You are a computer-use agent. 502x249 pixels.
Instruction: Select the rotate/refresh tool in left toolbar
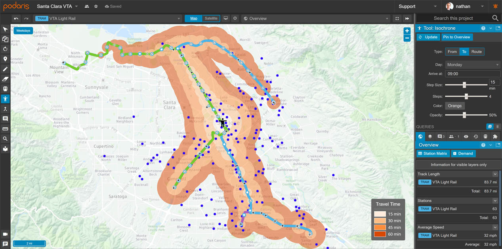tap(5, 49)
